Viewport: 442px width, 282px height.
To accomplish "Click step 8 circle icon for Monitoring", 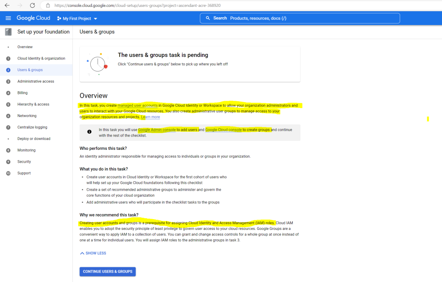I will coord(8,150).
